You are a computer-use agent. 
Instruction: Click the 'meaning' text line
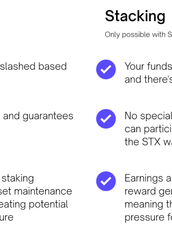pyautogui.click(x=148, y=205)
